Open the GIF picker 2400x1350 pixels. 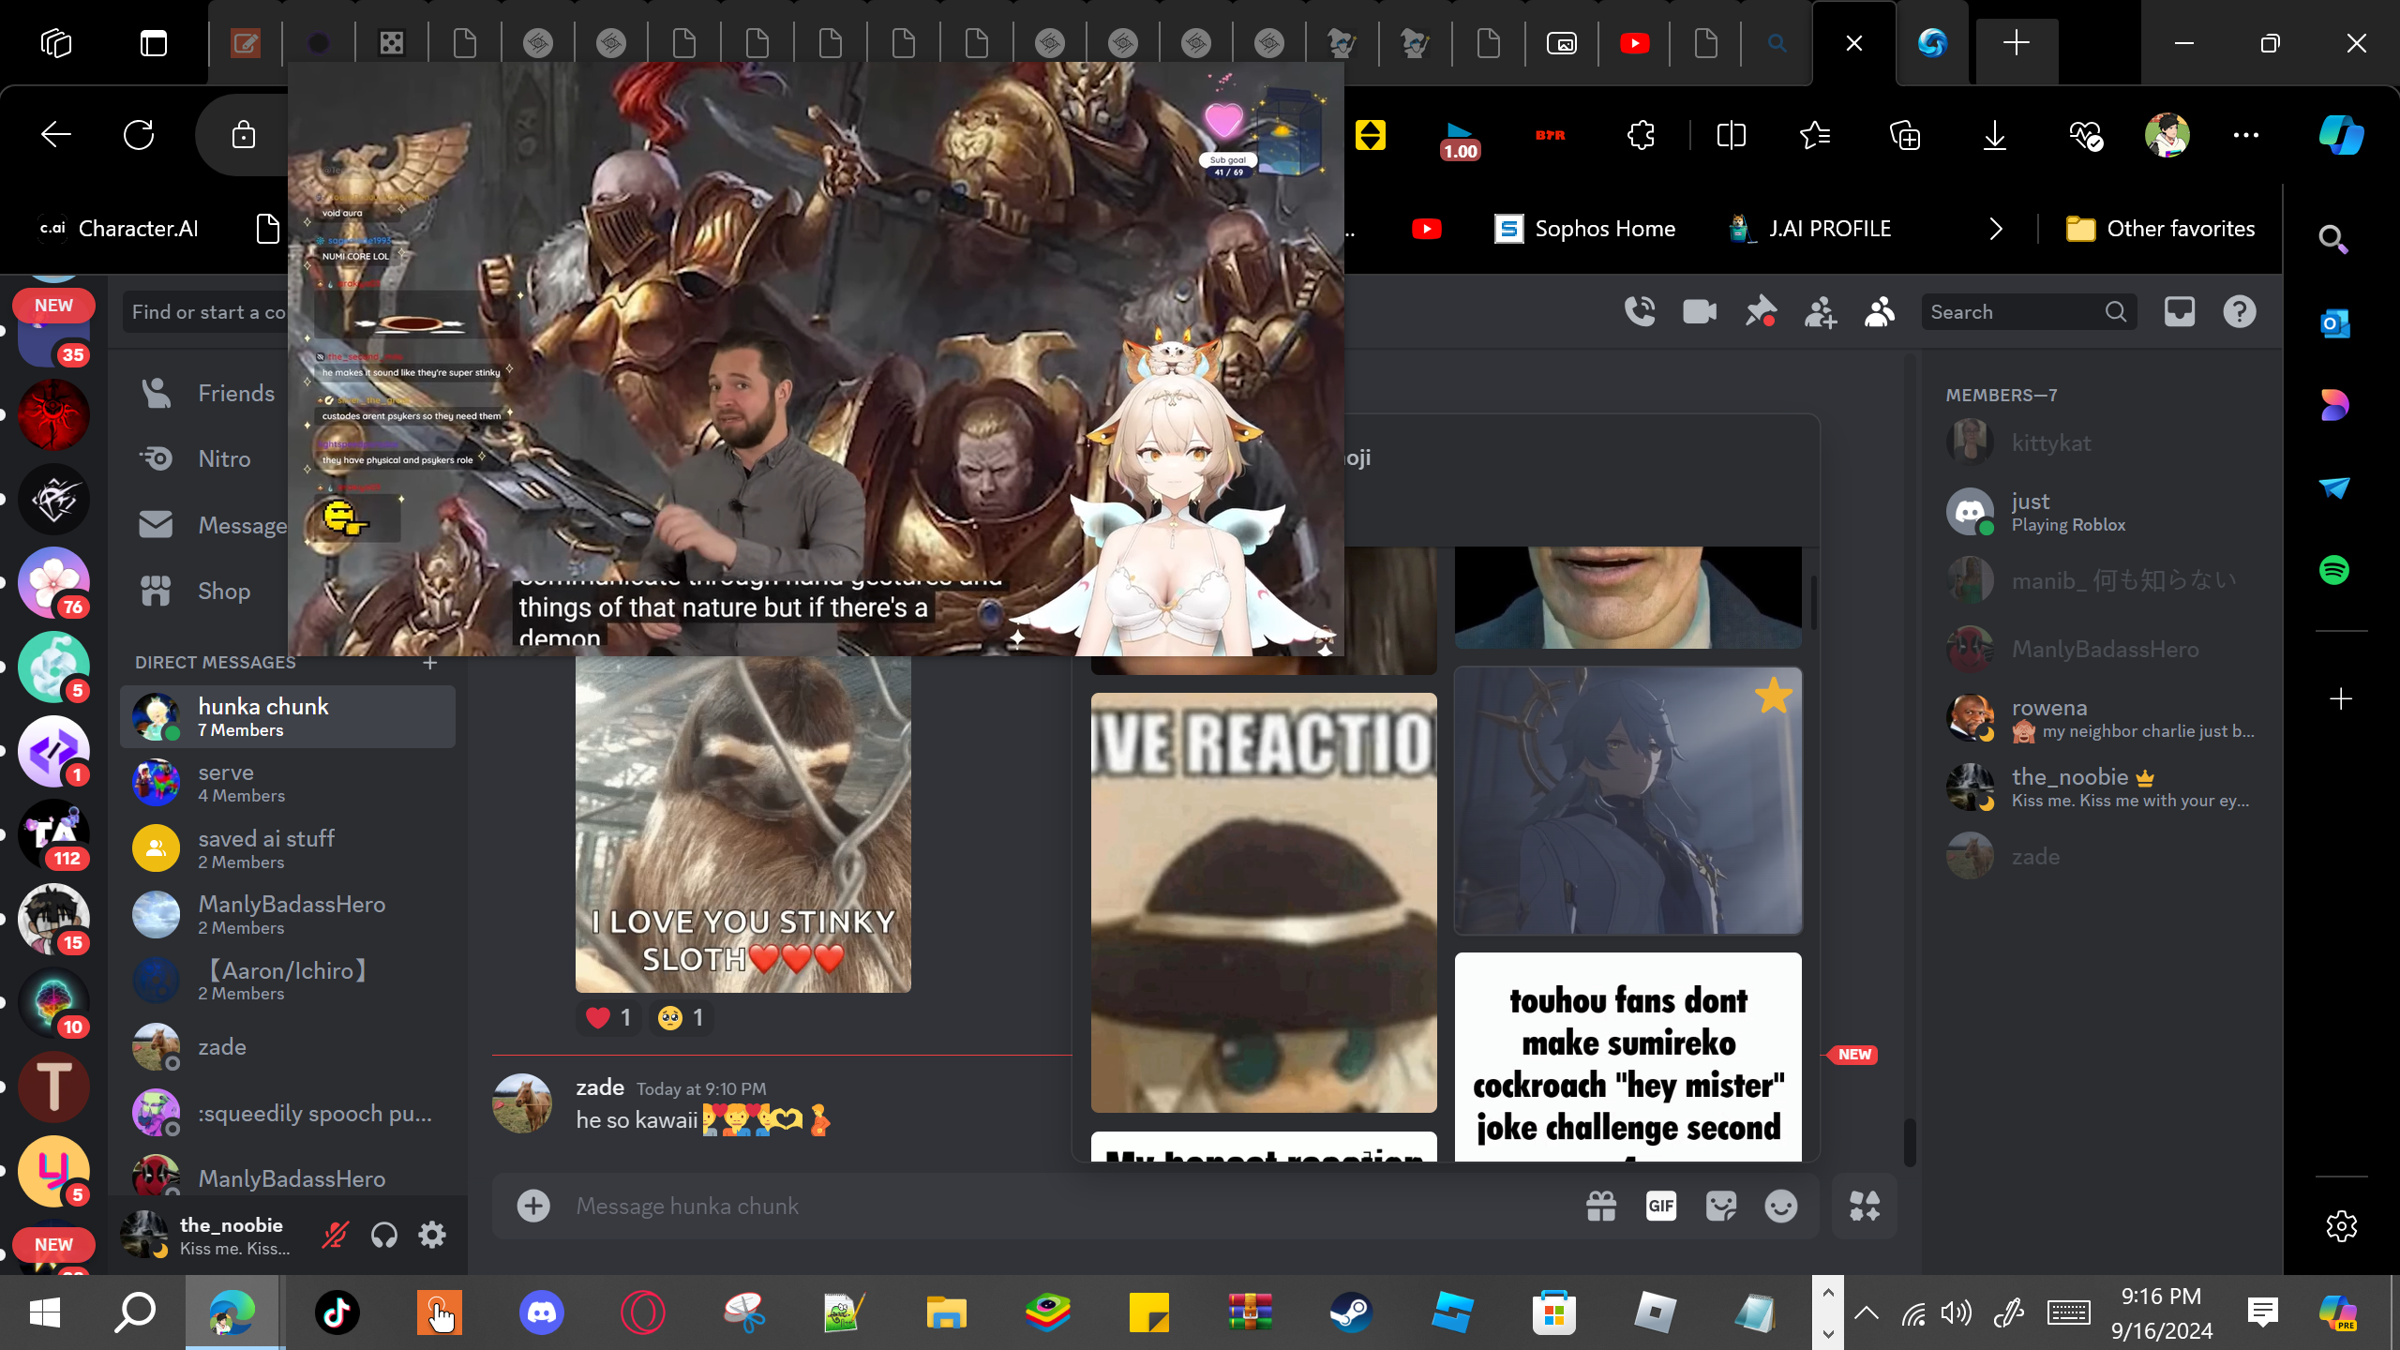click(x=1661, y=1207)
